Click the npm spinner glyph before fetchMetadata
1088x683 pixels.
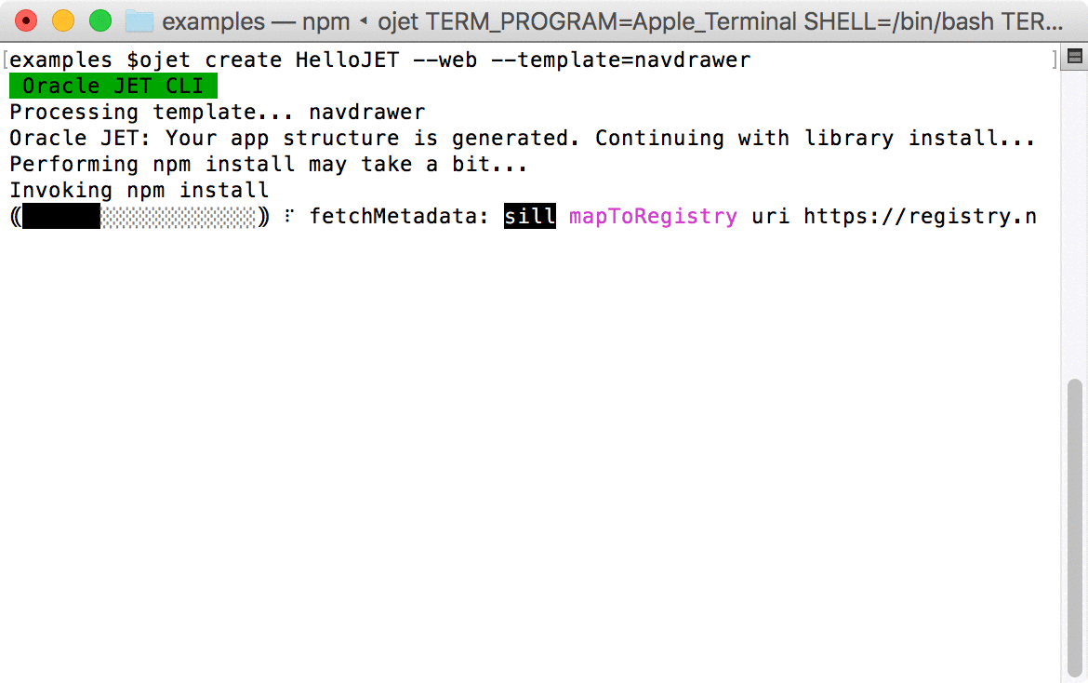pyautogui.click(x=288, y=216)
